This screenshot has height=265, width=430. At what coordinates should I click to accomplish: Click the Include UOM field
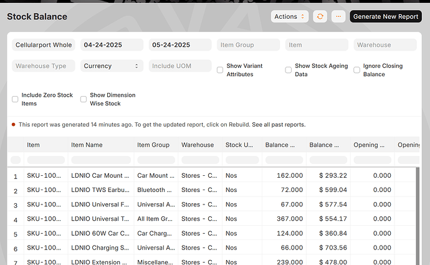pos(180,66)
